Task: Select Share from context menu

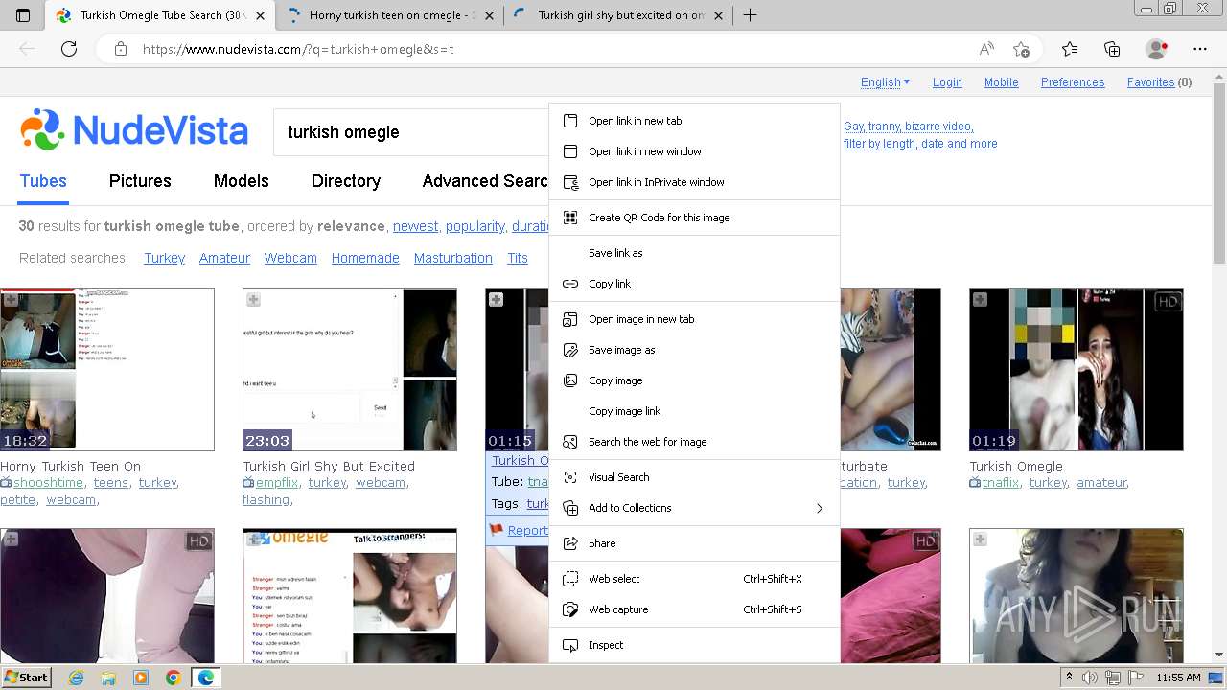Action: 694,543
